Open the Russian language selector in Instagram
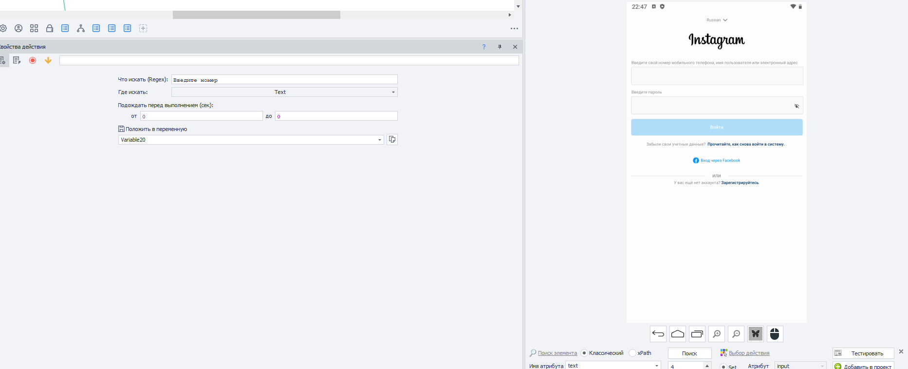Screen dimensions: 908x369 pyautogui.click(x=717, y=20)
